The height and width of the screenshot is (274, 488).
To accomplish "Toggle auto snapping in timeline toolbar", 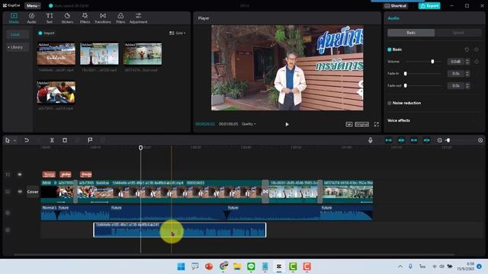I will (401, 140).
